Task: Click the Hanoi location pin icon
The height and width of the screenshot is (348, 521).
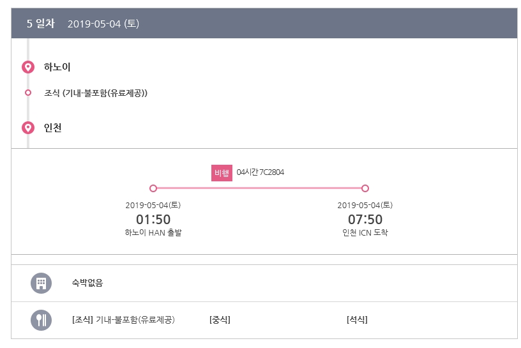Action: point(28,67)
